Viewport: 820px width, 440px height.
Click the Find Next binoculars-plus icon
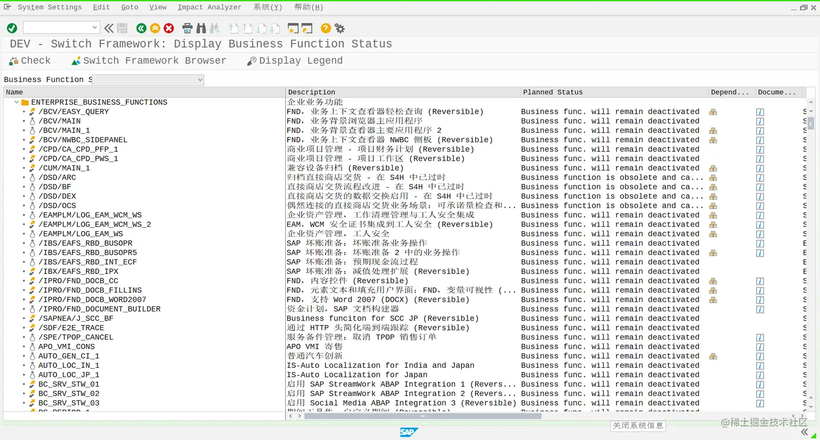[x=215, y=28]
